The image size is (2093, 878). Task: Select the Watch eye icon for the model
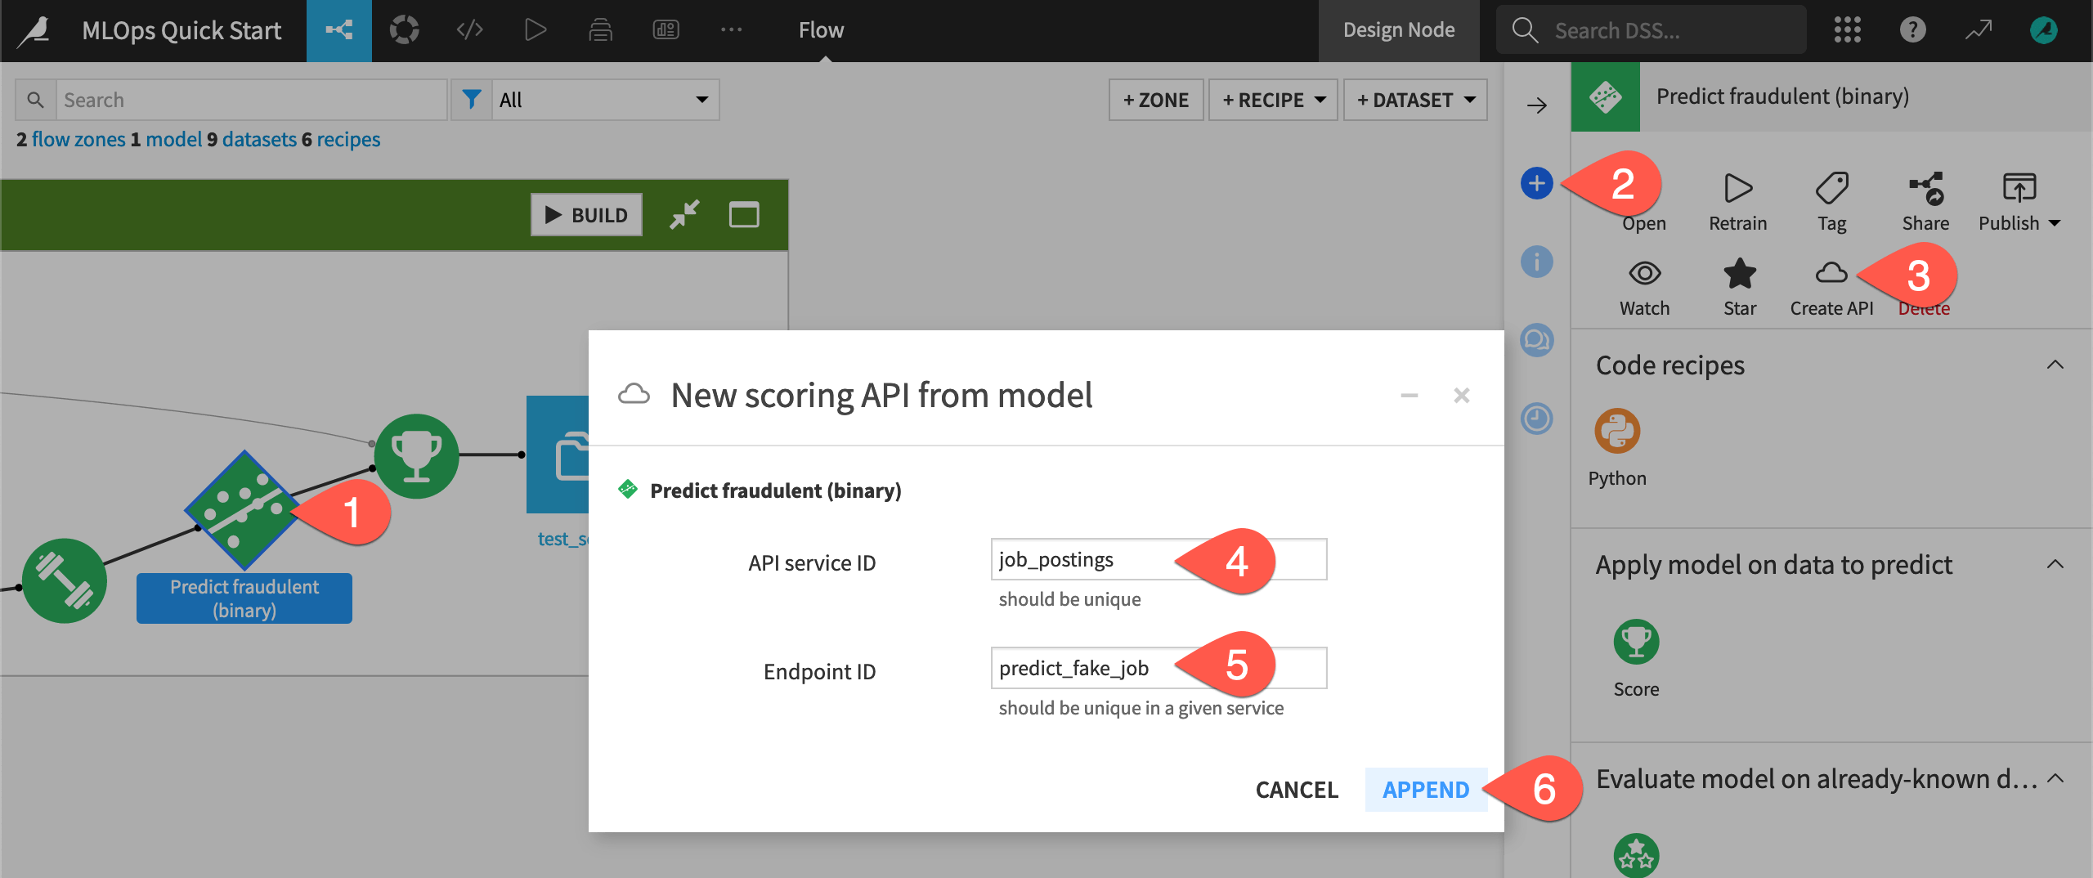click(x=1645, y=275)
